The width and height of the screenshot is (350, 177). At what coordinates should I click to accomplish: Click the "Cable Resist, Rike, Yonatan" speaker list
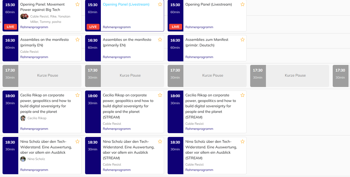pos(50,16)
